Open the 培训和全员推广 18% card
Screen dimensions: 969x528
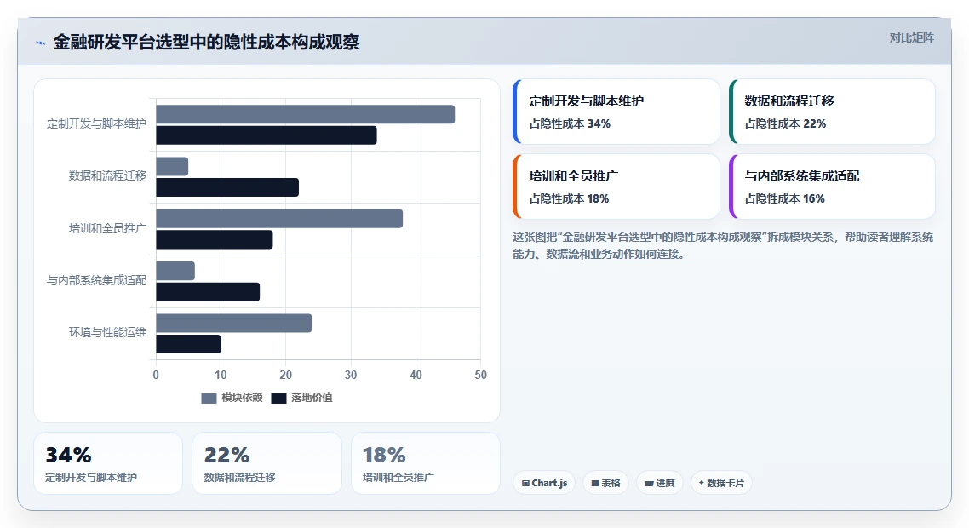tap(616, 187)
